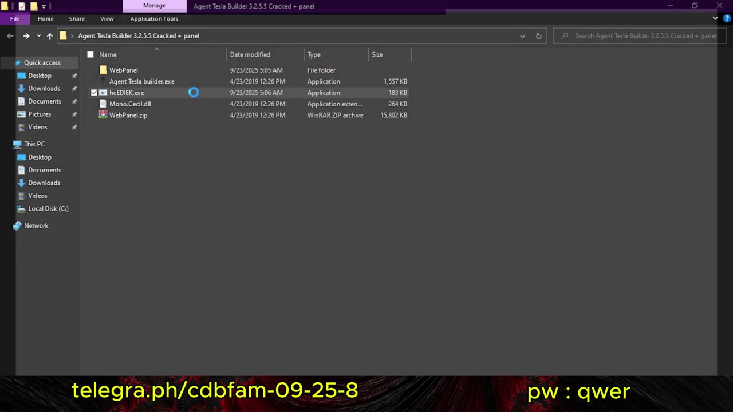The height and width of the screenshot is (412, 733).
Task: Select Agent Tesla builder.exe file
Action: tap(142, 81)
